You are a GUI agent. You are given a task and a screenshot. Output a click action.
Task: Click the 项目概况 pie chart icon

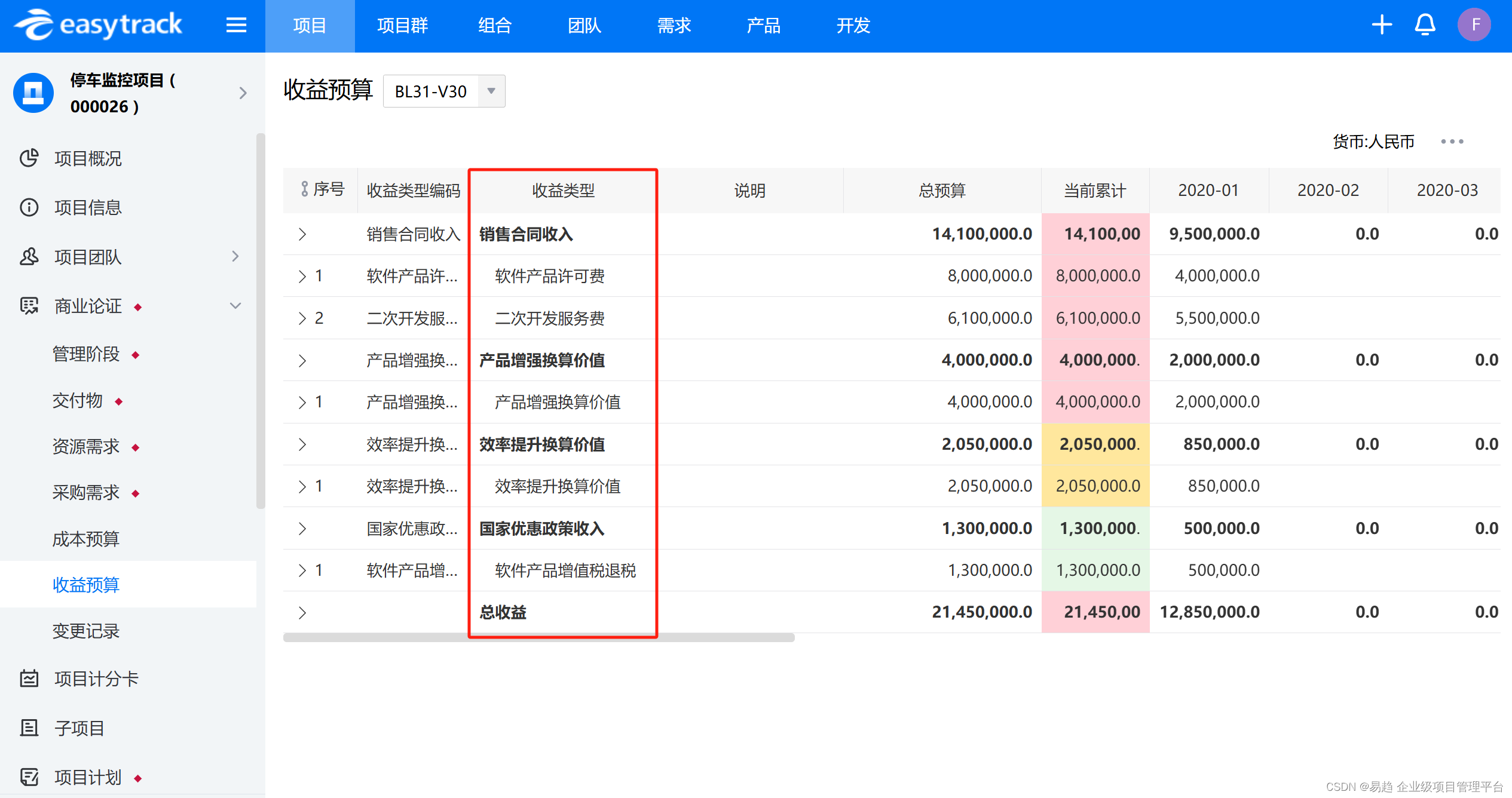click(x=29, y=158)
